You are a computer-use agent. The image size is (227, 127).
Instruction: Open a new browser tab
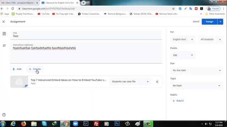(84, 3)
